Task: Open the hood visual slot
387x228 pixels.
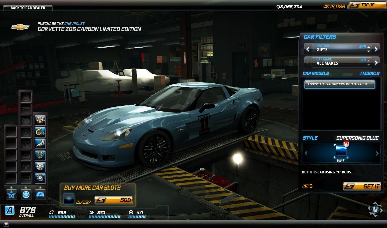Action: point(26,120)
